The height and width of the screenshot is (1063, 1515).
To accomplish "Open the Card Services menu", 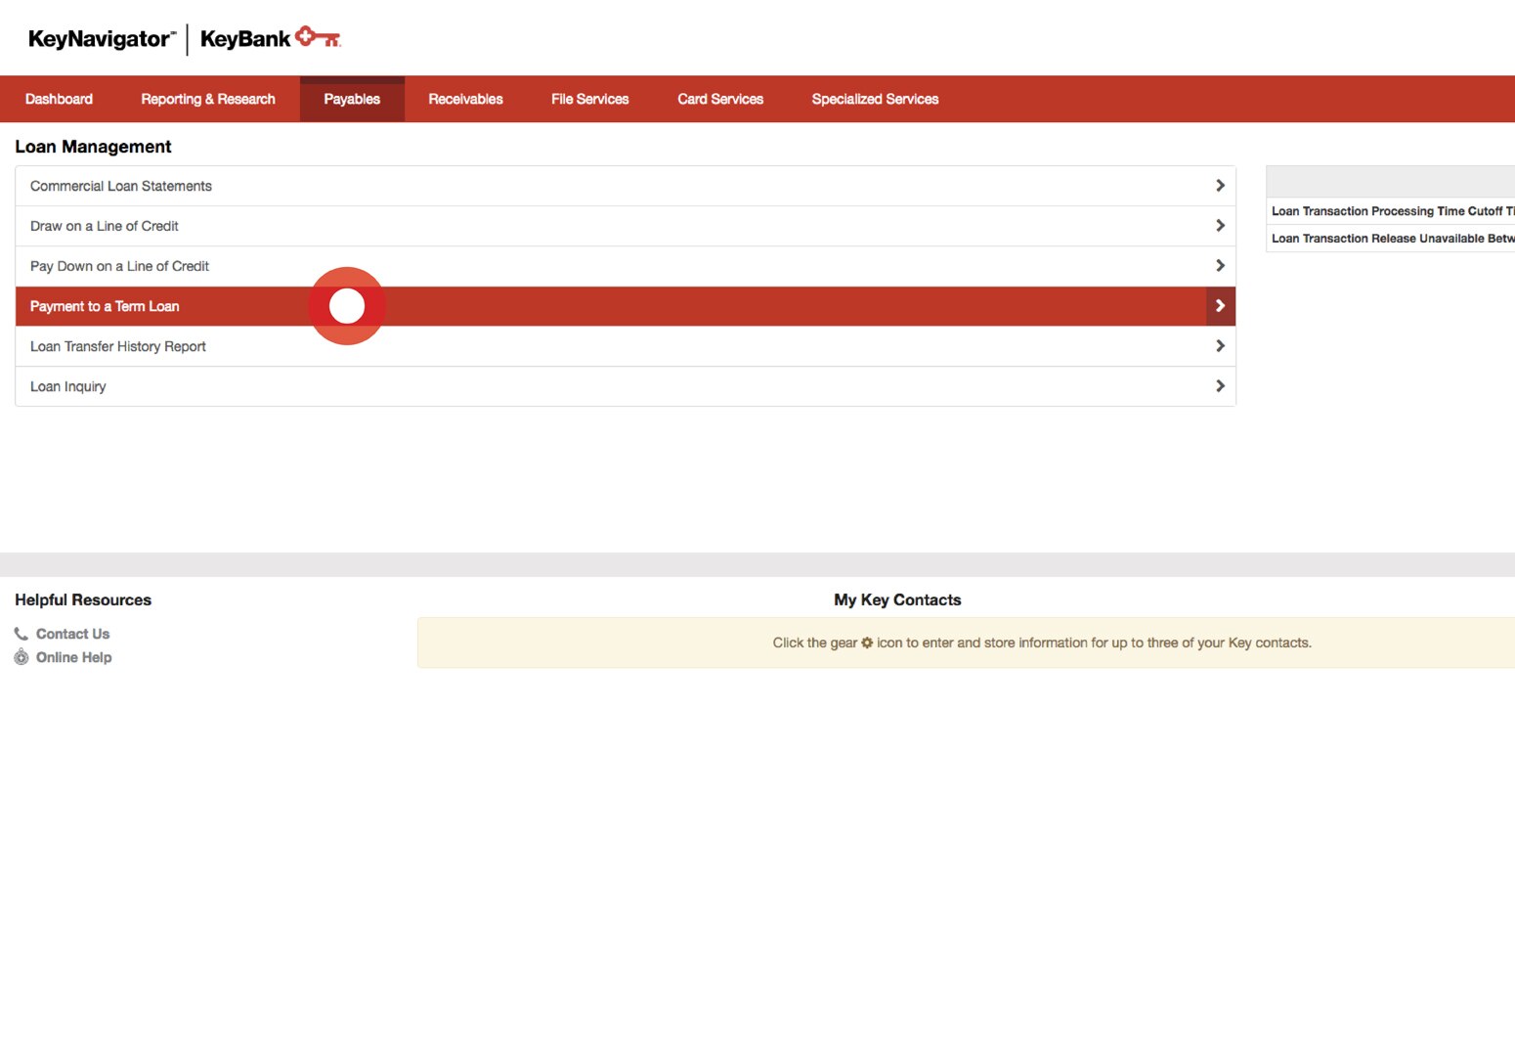I will 720,98.
